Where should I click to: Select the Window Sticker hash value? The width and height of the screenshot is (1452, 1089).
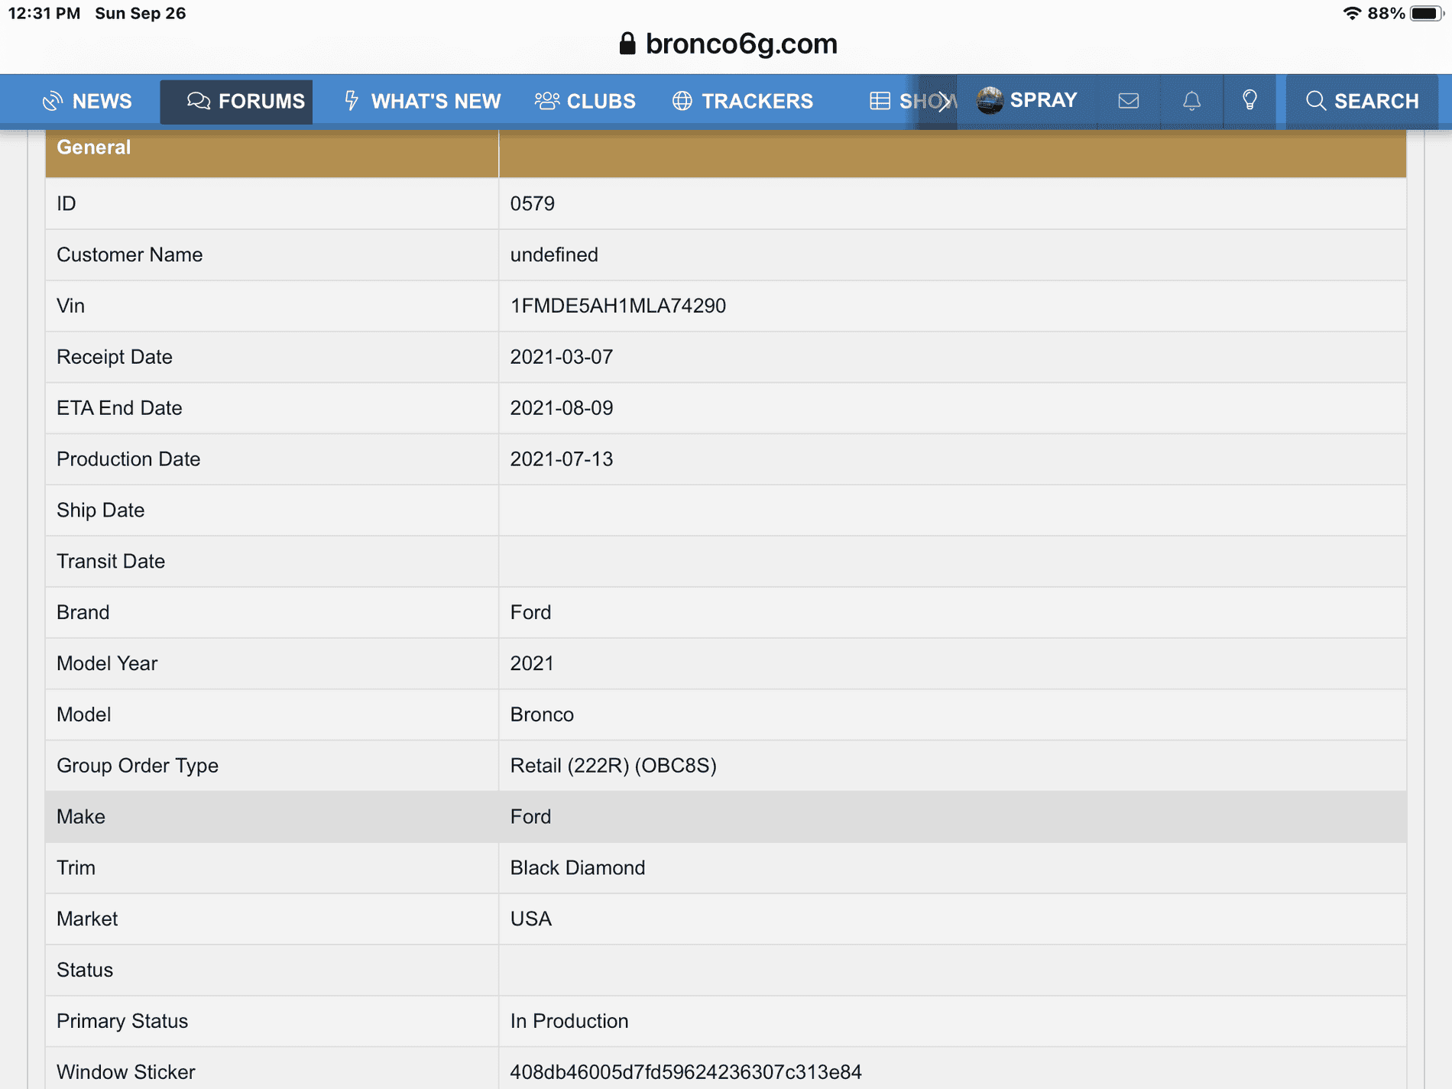pyautogui.click(x=685, y=1072)
